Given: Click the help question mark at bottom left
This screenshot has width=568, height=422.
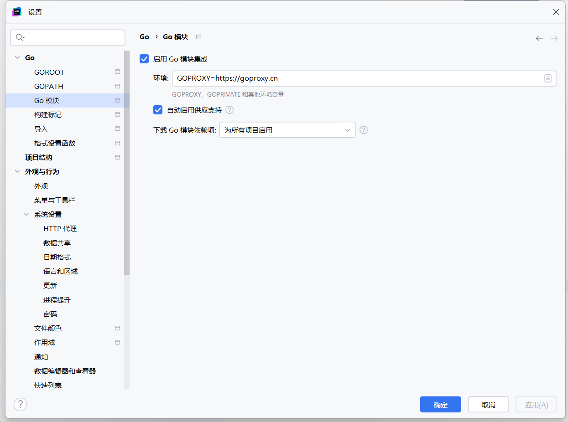Looking at the screenshot, I should (20, 404).
